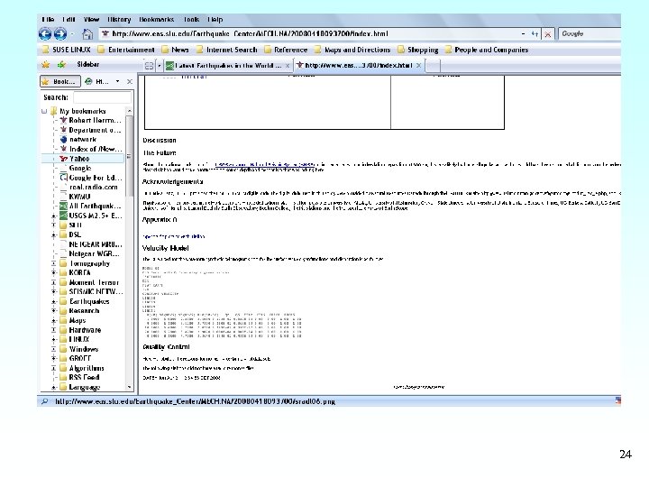This screenshot has width=649, height=487.
Task: Expand the Research folder
Action: click(x=53, y=311)
